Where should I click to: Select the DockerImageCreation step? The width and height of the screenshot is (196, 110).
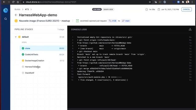pos(43,61)
